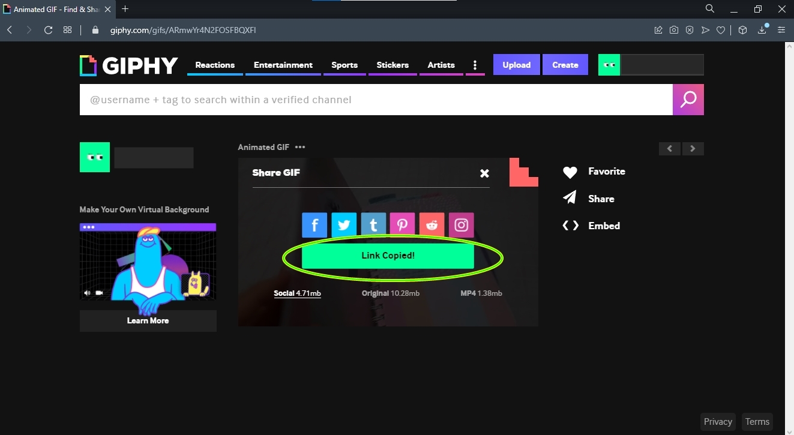
Task: Click the Create button
Action: [x=565, y=65]
